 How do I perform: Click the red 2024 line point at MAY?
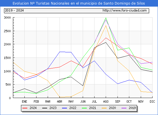point(71,61)
